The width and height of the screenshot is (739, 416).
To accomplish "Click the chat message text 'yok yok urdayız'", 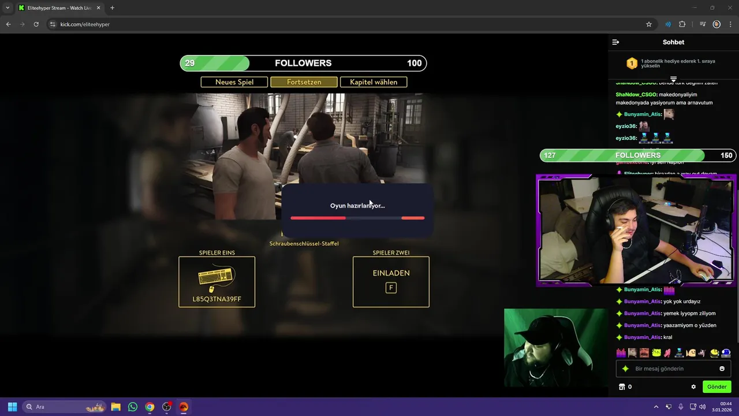I will coord(682,302).
